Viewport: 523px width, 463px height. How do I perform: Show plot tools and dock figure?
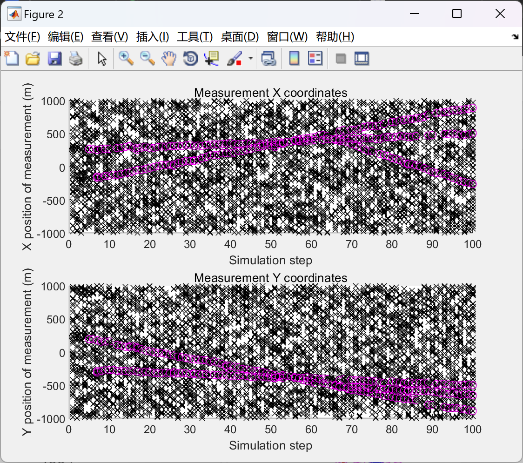[x=362, y=58]
